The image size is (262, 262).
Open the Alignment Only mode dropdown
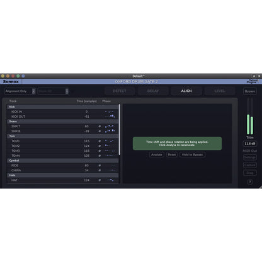(20, 91)
